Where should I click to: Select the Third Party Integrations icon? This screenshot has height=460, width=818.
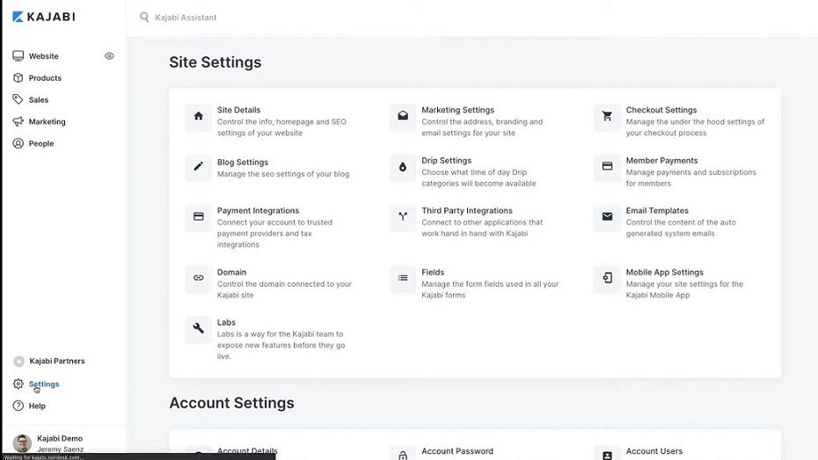403,217
